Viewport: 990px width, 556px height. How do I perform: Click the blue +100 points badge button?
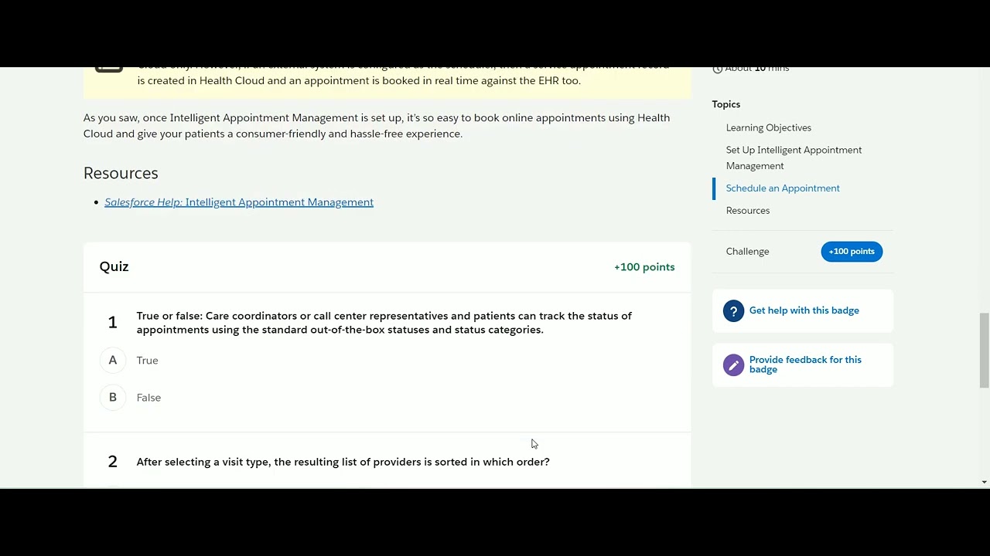click(851, 251)
